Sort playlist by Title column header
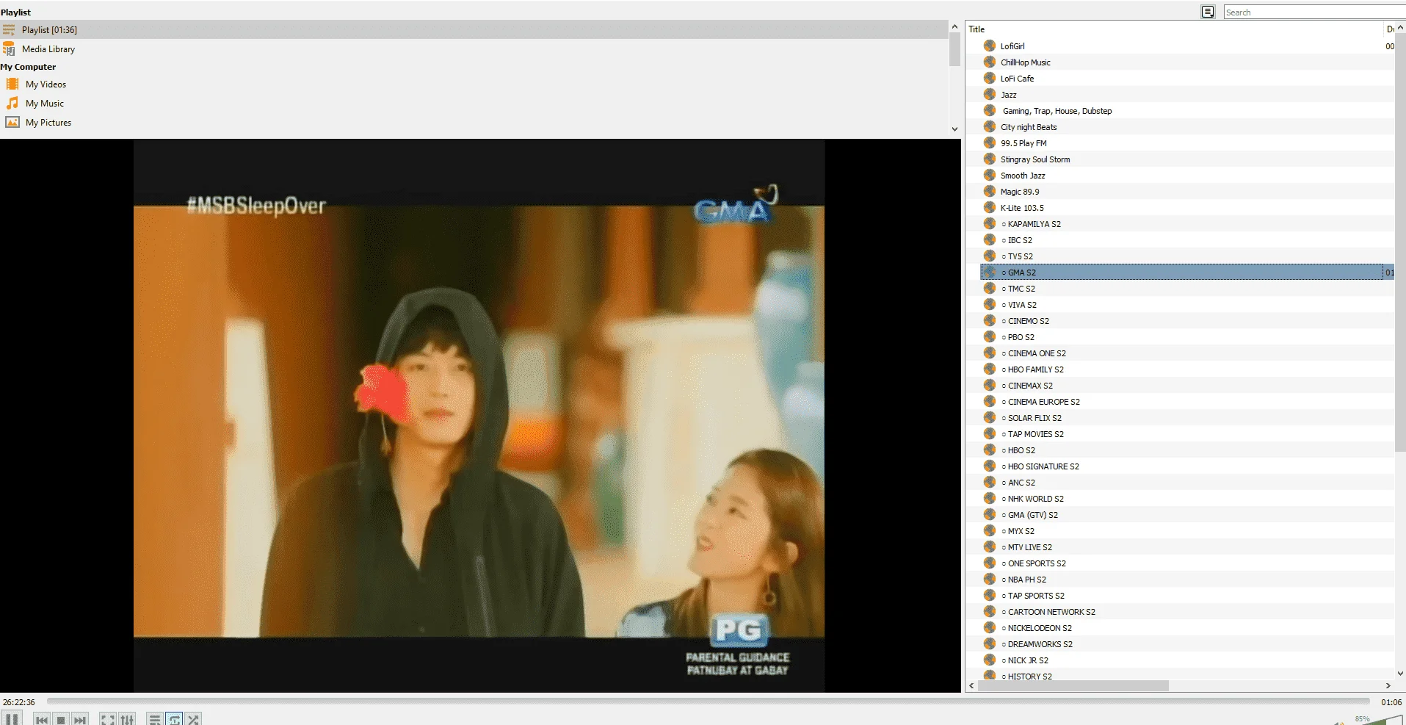The width and height of the screenshot is (1406, 725). tap(1173, 29)
